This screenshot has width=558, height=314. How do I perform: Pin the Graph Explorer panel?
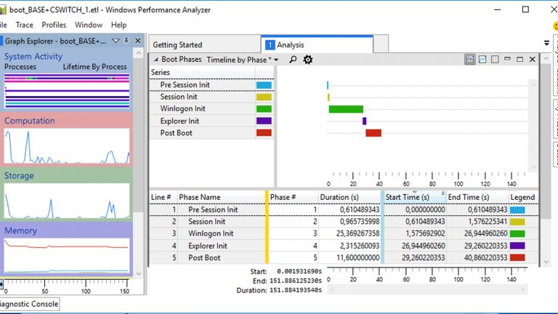click(126, 41)
